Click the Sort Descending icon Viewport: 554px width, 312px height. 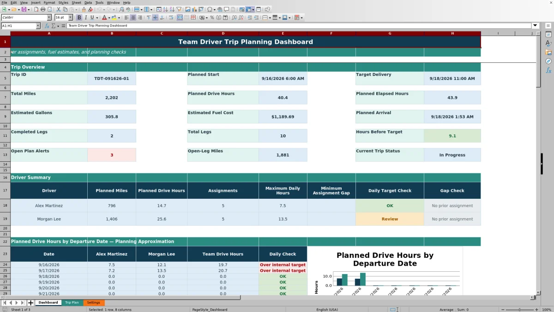click(x=172, y=9)
